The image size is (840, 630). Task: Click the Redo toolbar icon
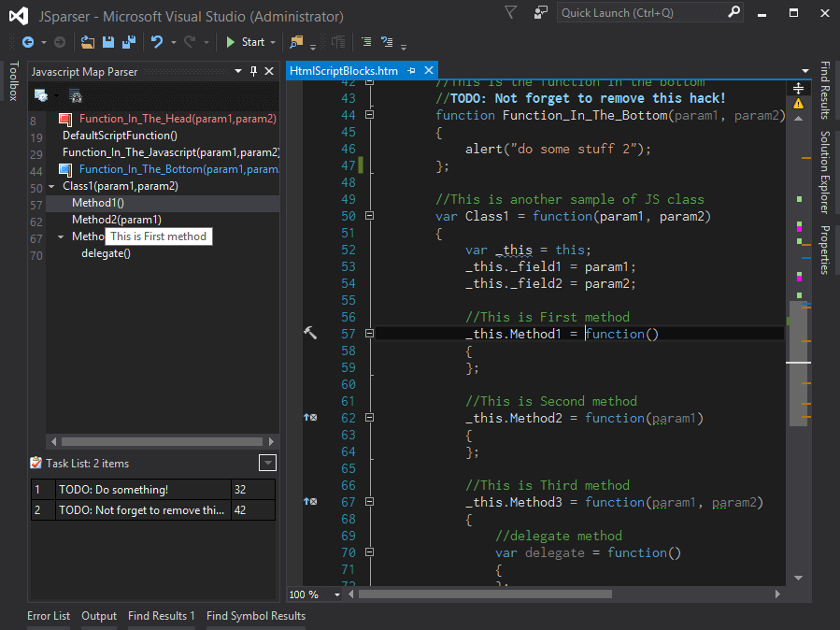(x=190, y=42)
